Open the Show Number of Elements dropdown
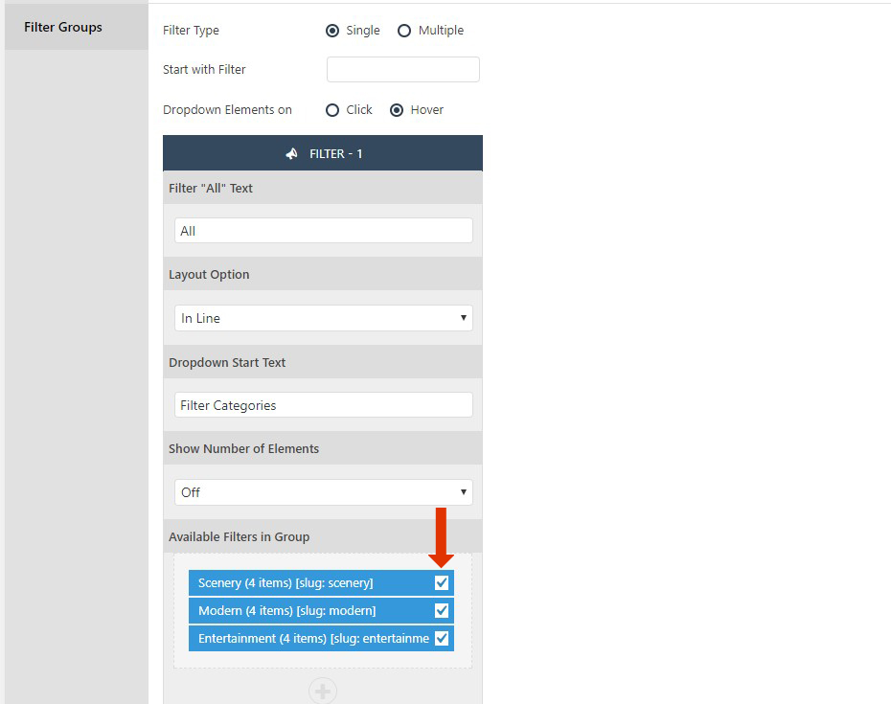 coord(323,492)
